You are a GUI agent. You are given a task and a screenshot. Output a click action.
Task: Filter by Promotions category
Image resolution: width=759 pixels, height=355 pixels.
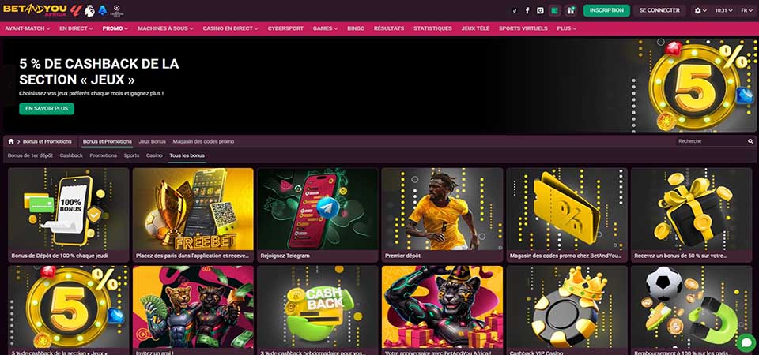click(x=103, y=155)
